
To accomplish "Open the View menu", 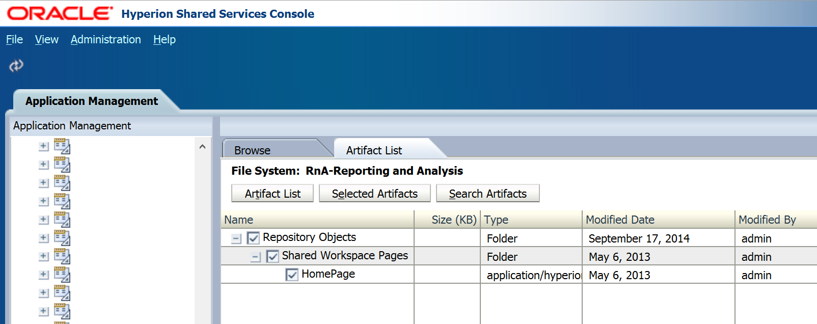I will pyautogui.click(x=46, y=40).
